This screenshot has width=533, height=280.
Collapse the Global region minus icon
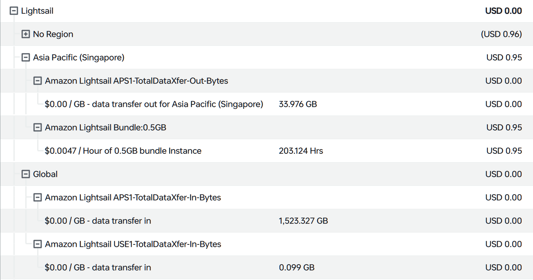coord(26,174)
